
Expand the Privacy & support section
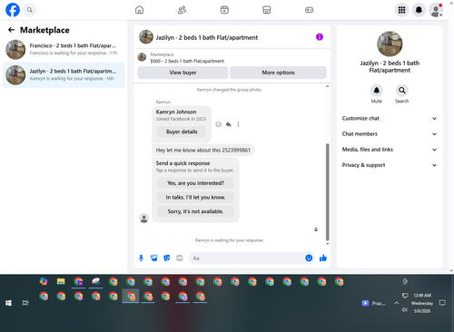pos(390,165)
